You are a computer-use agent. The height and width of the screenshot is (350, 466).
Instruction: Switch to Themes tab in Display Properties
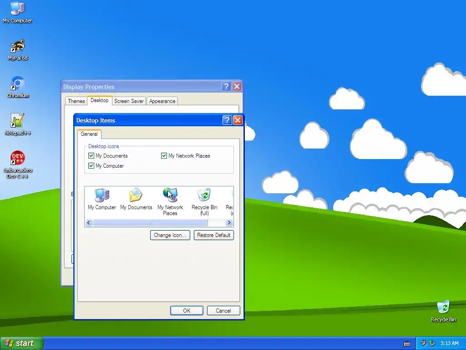[76, 101]
